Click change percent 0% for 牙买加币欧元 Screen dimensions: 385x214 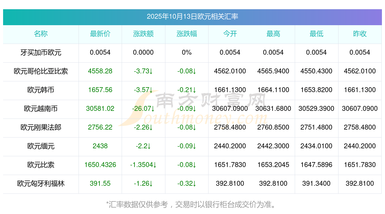click(x=187, y=53)
